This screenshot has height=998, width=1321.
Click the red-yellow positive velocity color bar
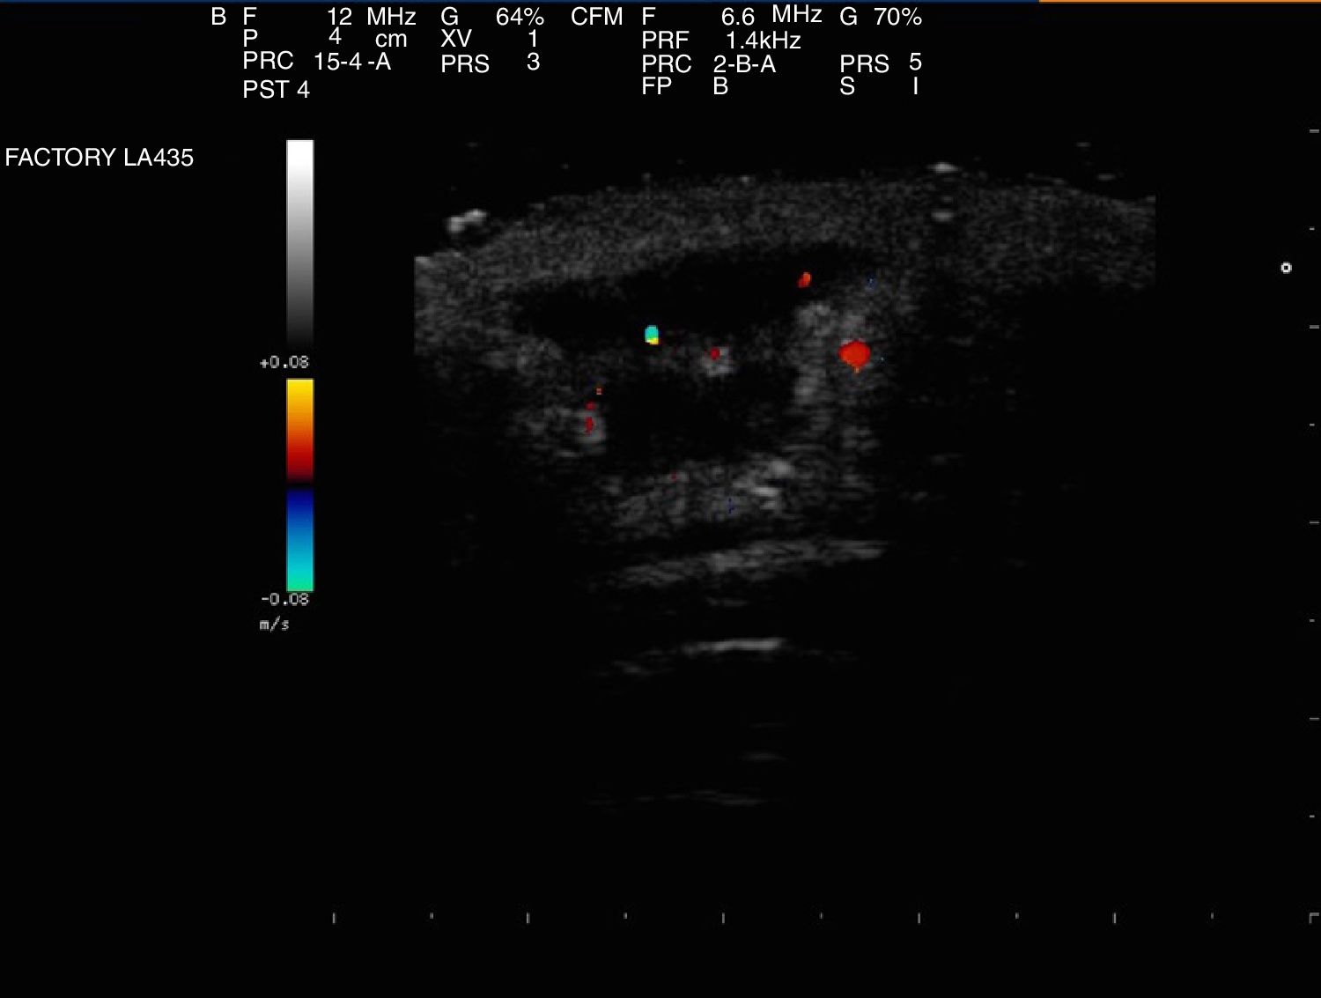299,429
